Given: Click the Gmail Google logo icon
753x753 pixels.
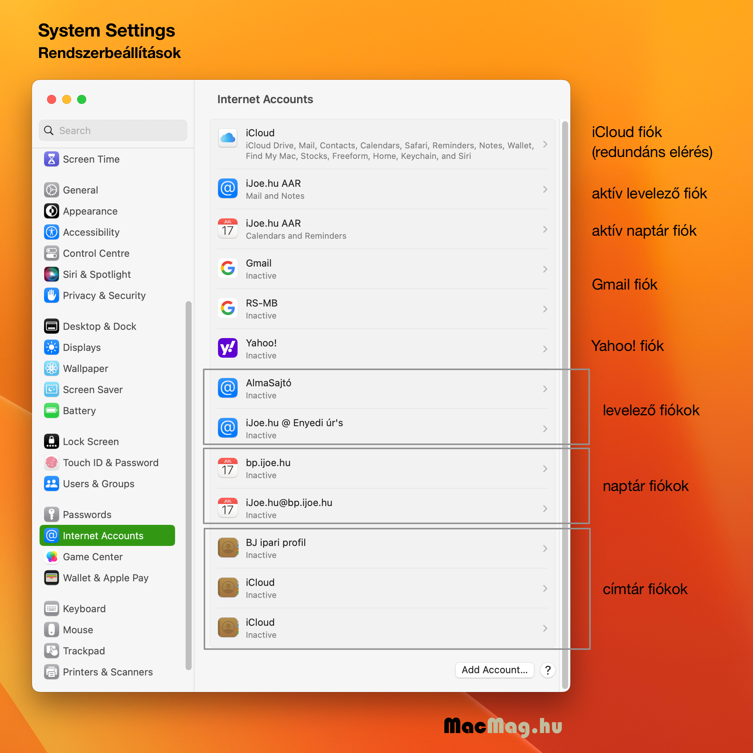Looking at the screenshot, I should 228,268.
